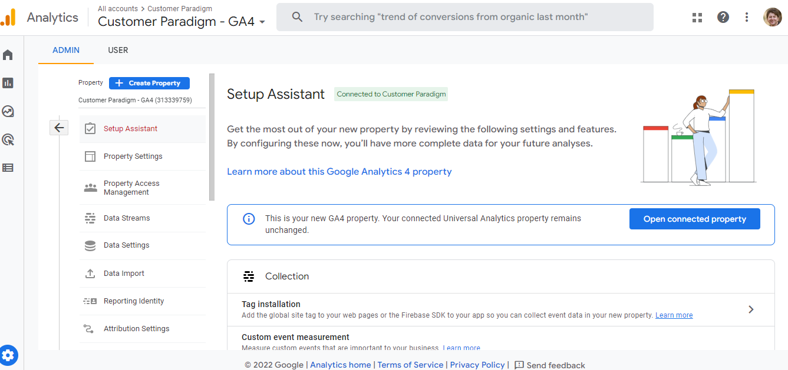This screenshot has width=788, height=370.
Task: Click the blue Admin gear icon
Action: coord(9,355)
